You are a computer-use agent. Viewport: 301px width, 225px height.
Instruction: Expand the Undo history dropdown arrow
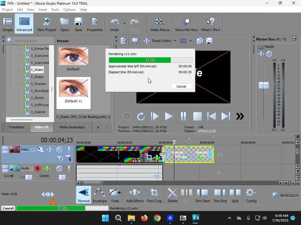click(124, 24)
